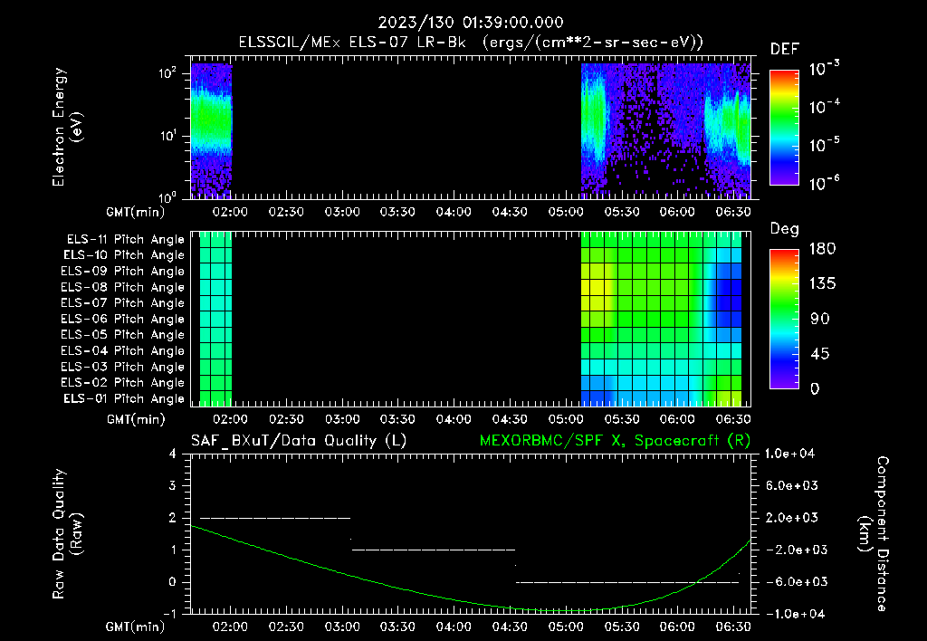This screenshot has width=927, height=641.
Task: Click the 135 value on Deg colorbar
Action: coord(822,284)
